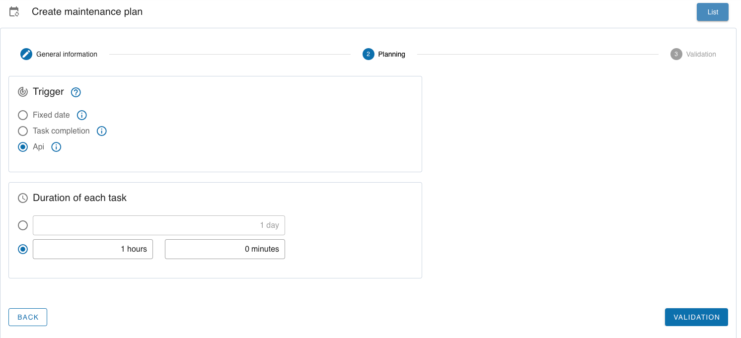Click the Task completion label text
The image size is (741, 338).
61,131
